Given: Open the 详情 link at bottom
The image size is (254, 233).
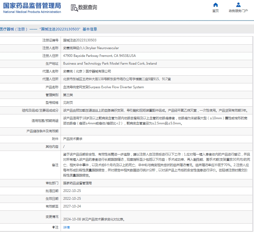Looking at the screenshot, I should (66, 228).
